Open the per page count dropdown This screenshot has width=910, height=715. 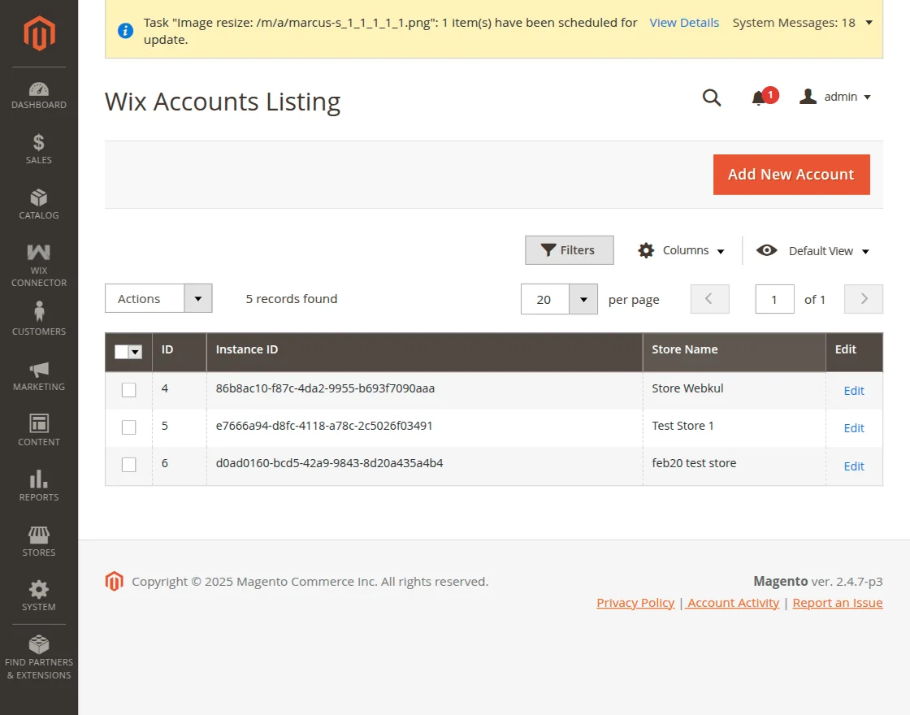(x=583, y=299)
